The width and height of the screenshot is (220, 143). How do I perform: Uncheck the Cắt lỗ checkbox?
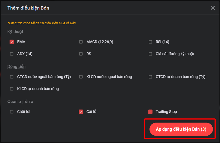click(x=81, y=112)
